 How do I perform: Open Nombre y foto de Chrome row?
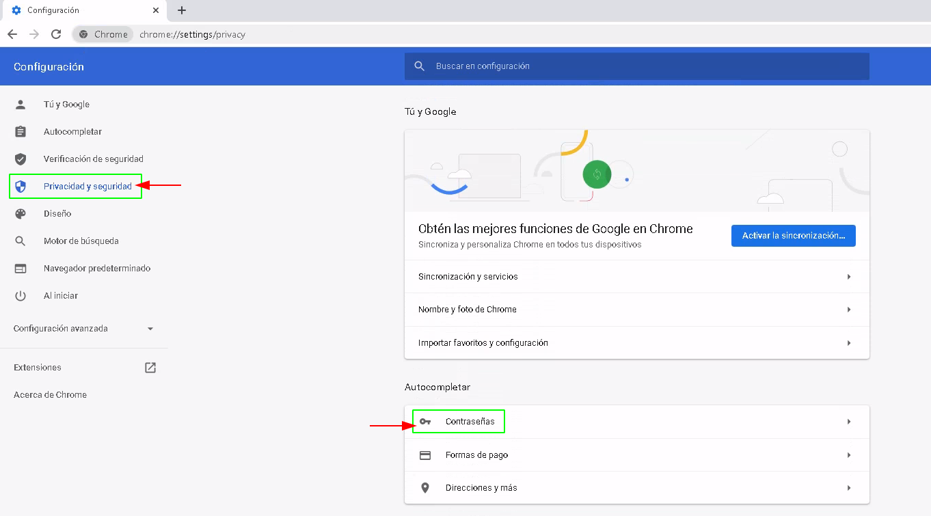click(637, 310)
